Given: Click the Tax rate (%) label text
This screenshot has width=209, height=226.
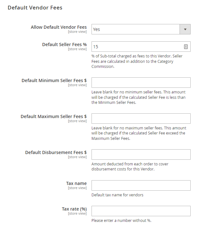Looking at the screenshot, I should tap(74, 209).
